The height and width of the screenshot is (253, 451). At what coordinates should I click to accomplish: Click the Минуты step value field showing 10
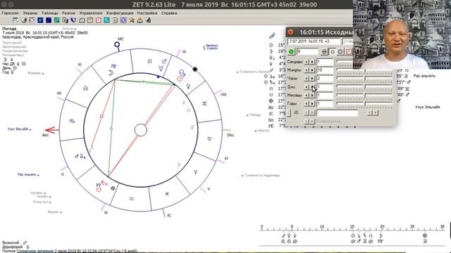coord(325,70)
